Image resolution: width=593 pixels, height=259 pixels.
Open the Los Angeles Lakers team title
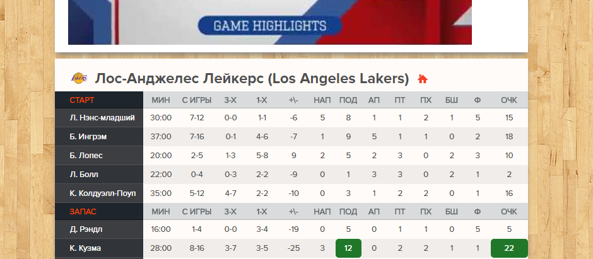[252, 79]
